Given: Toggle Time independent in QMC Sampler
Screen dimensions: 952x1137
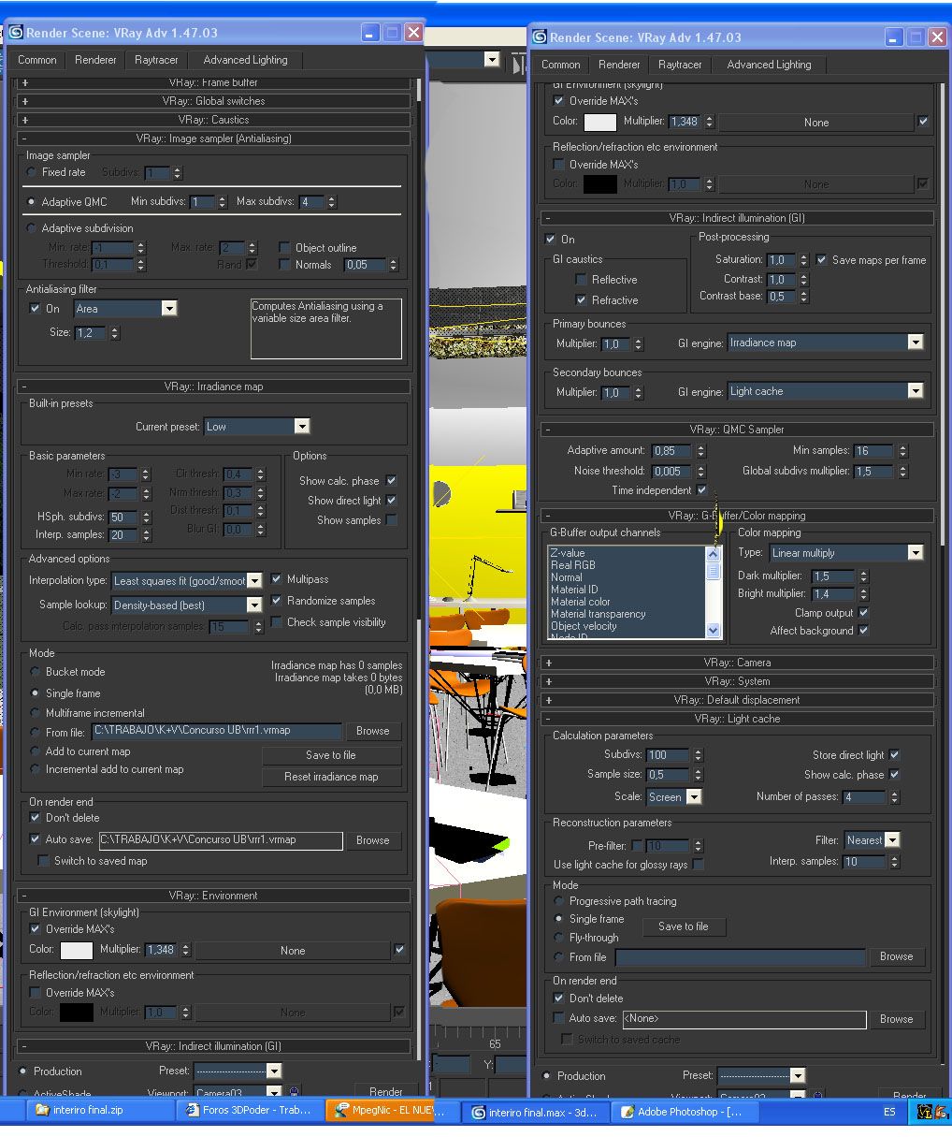Looking at the screenshot, I should coord(700,490).
